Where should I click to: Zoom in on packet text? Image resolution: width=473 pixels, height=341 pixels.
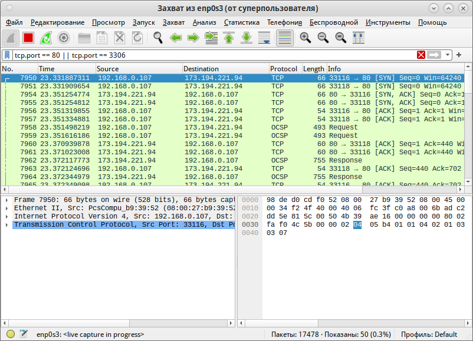tap(306, 38)
